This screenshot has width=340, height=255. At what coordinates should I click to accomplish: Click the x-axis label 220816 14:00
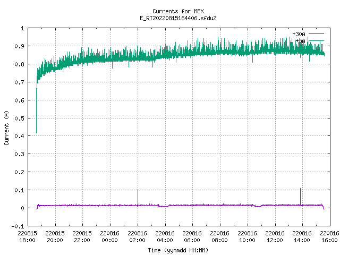302,237
